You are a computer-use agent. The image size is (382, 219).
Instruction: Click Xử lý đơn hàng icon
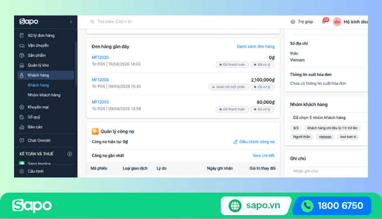click(x=22, y=35)
